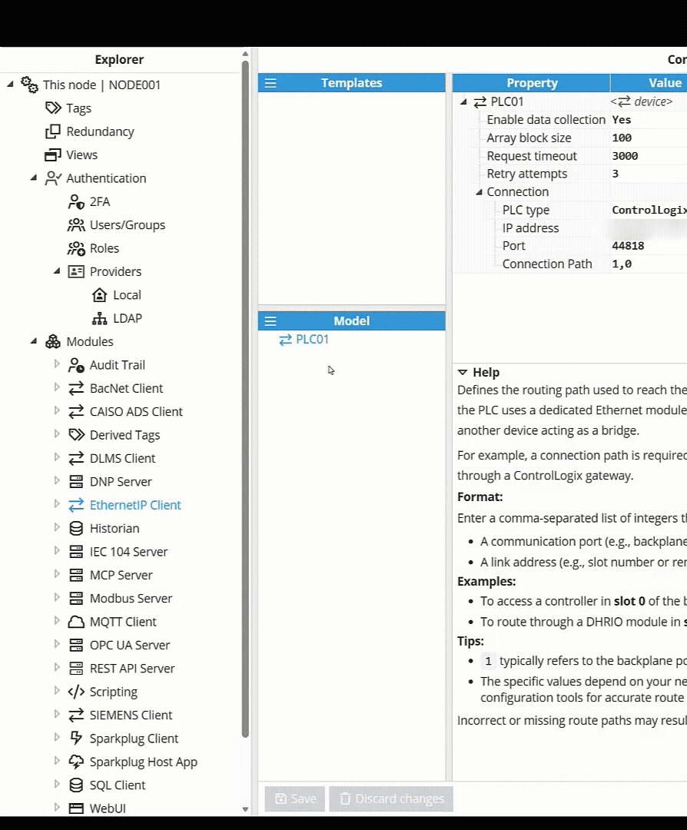Select the Redundancy icon
This screenshot has height=830, width=687.
(x=53, y=131)
